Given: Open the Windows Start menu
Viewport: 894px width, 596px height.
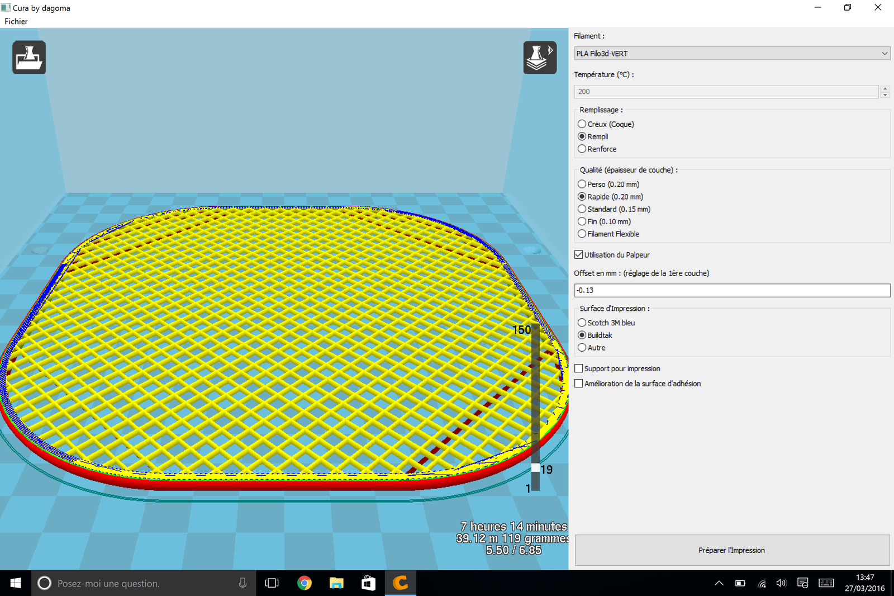Looking at the screenshot, I should click(x=16, y=583).
